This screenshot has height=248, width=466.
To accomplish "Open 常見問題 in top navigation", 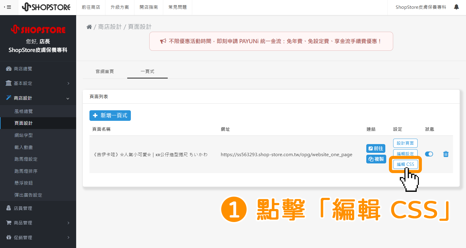I will [178, 7].
